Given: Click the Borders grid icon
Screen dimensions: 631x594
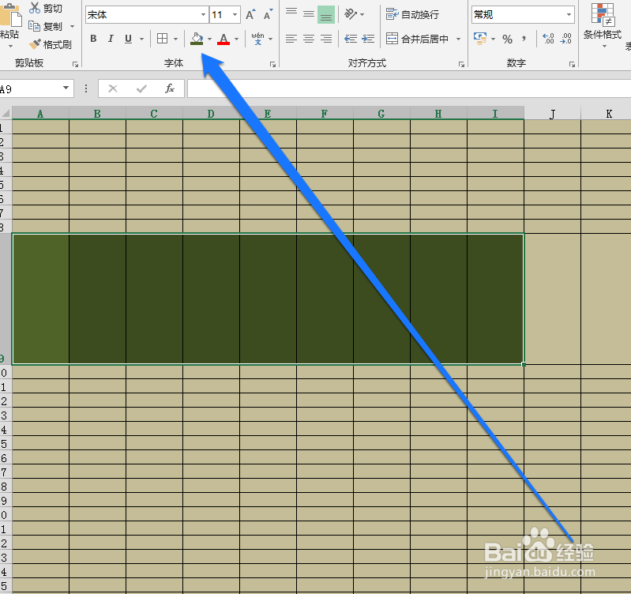Looking at the screenshot, I should (162, 39).
